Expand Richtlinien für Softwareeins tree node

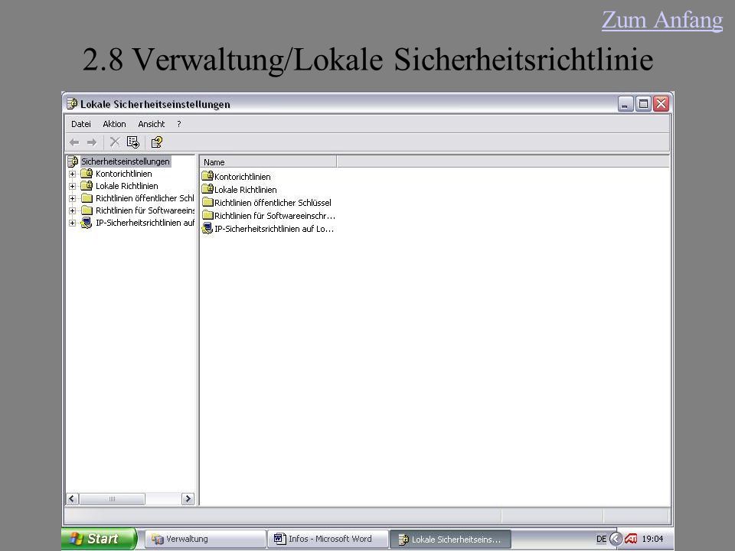[72, 211]
